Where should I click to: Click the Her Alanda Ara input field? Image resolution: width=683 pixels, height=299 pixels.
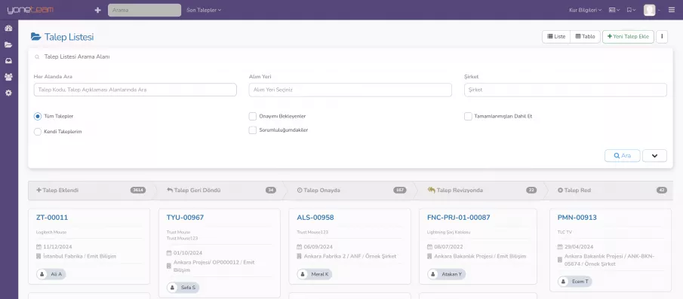point(135,90)
